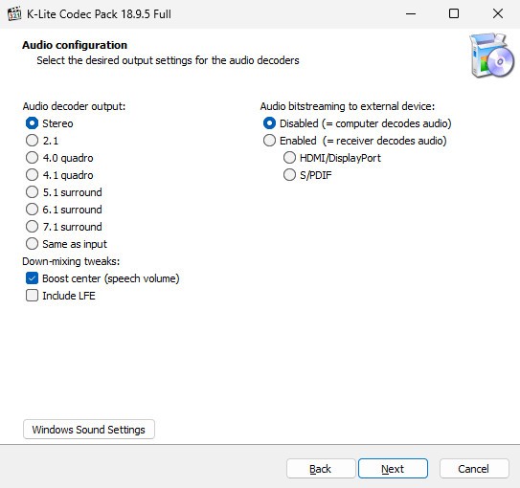Open Windows Sound Settings
This screenshot has height=488, width=520.
point(89,430)
